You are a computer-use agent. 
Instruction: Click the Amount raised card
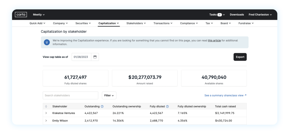click(145, 78)
